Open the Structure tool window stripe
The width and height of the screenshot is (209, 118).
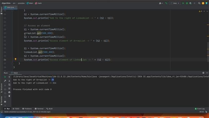1,88
